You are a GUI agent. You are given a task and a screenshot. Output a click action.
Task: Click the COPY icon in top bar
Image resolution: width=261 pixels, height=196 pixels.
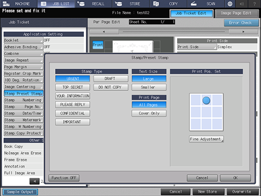(156, 4)
